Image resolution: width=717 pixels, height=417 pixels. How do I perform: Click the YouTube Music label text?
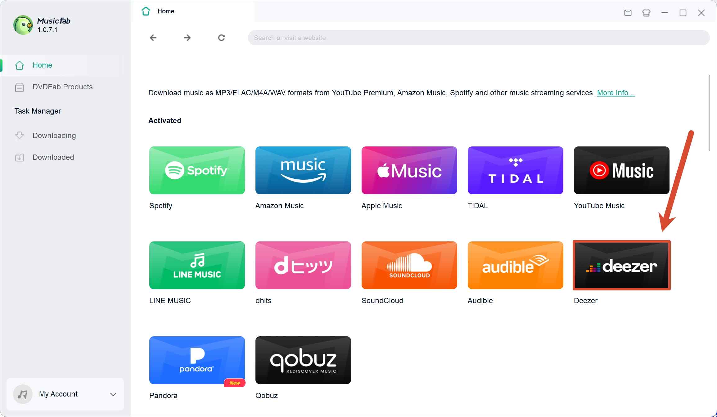pyautogui.click(x=599, y=206)
